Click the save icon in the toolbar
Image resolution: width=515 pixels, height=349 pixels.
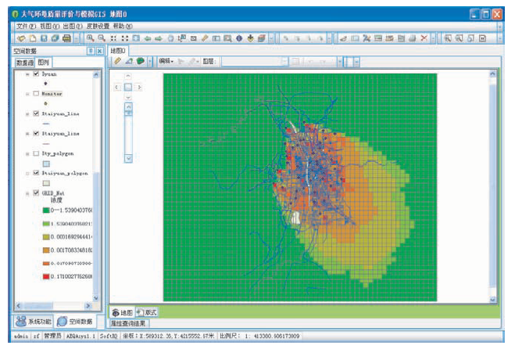44,38
